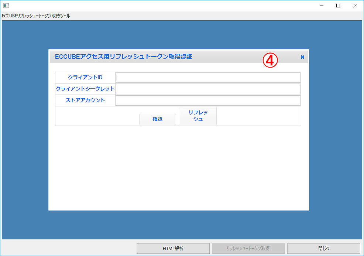Click the ECCUBEリフレッシュトークン取得ツール title text
364x256 pixels.
coord(36,16)
